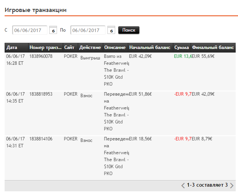Image resolution: width=238 pixels, height=194 pixels.
Task: Click Взнос in the 14:35 ET row
Action: [86, 96]
